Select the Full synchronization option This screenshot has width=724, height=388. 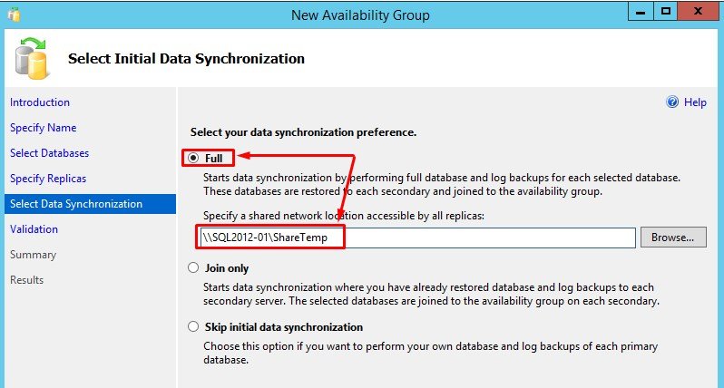[193, 158]
